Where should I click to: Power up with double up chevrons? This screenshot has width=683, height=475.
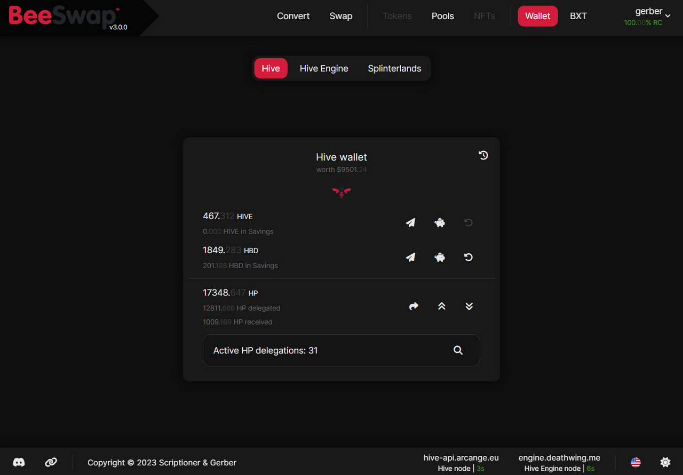[442, 306]
